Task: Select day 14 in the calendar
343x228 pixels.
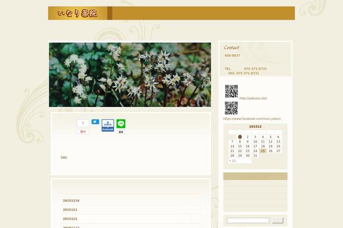Action: 232,146
